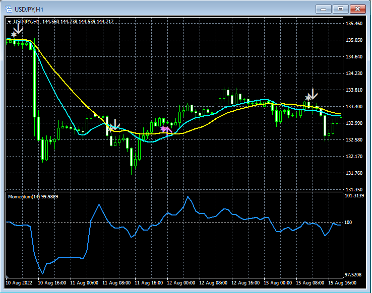The width and height of the screenshot is (372, 293).
Task: Minimize the USDJPY,H1 chart window
Action: 324,9
